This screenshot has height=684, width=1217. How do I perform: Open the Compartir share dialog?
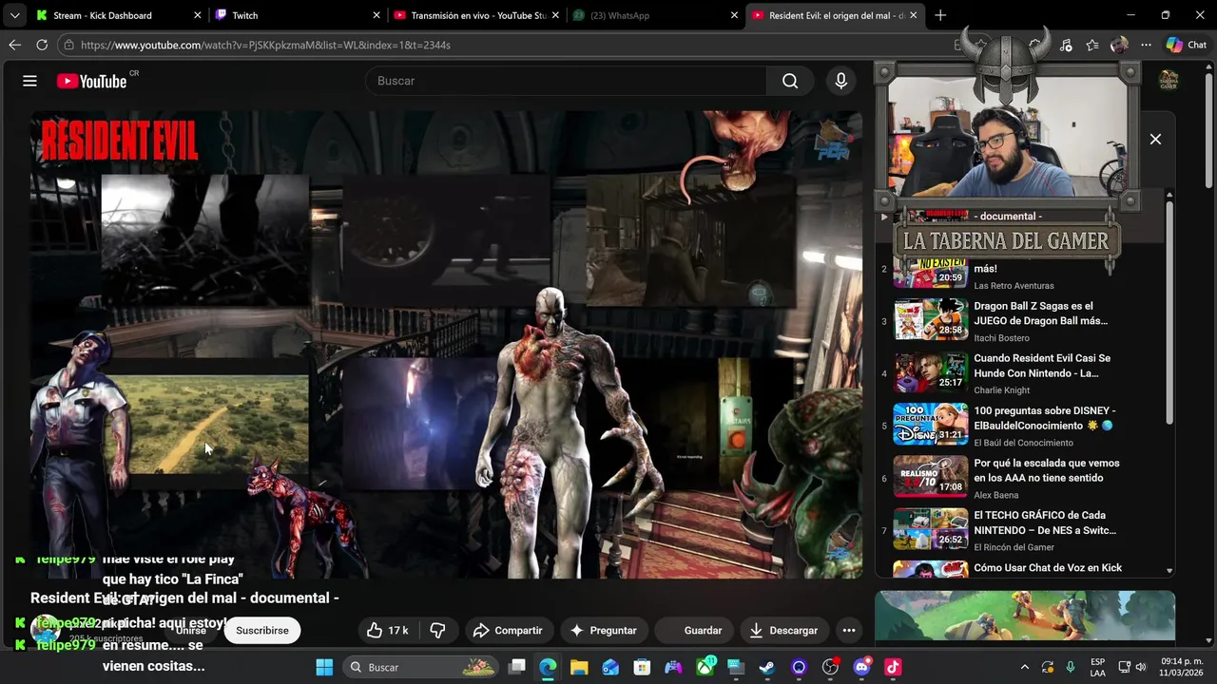coord(508,630)
